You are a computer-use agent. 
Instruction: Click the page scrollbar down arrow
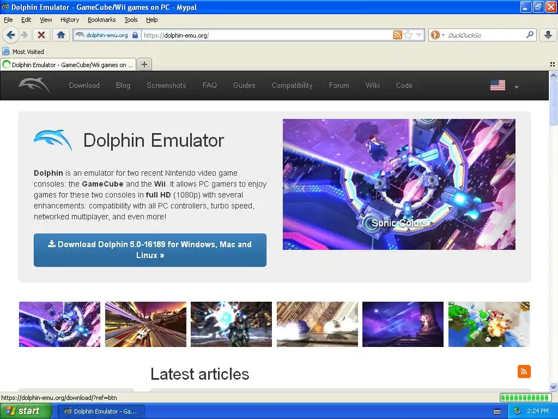(x=553, y=387)
